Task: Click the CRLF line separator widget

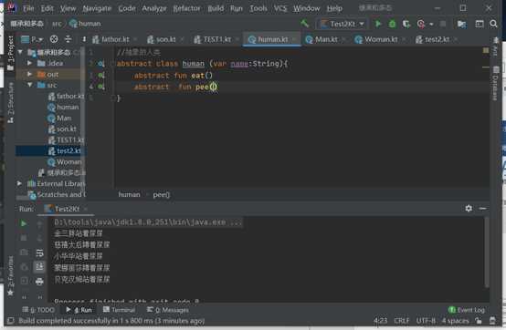Action: point(402,321)
